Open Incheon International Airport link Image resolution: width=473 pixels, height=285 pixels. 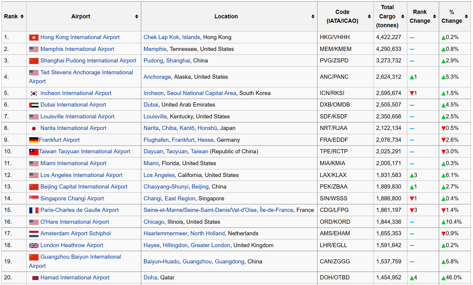[76, 93]
